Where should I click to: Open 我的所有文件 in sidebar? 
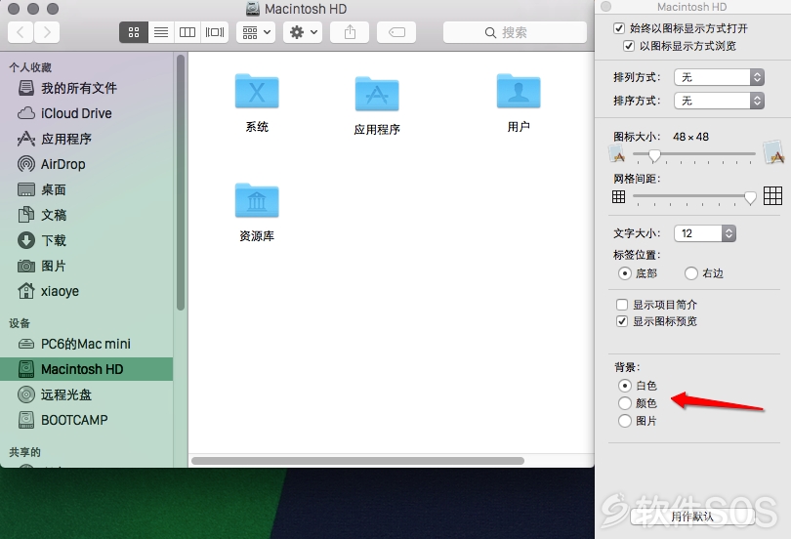coord(87,88)
